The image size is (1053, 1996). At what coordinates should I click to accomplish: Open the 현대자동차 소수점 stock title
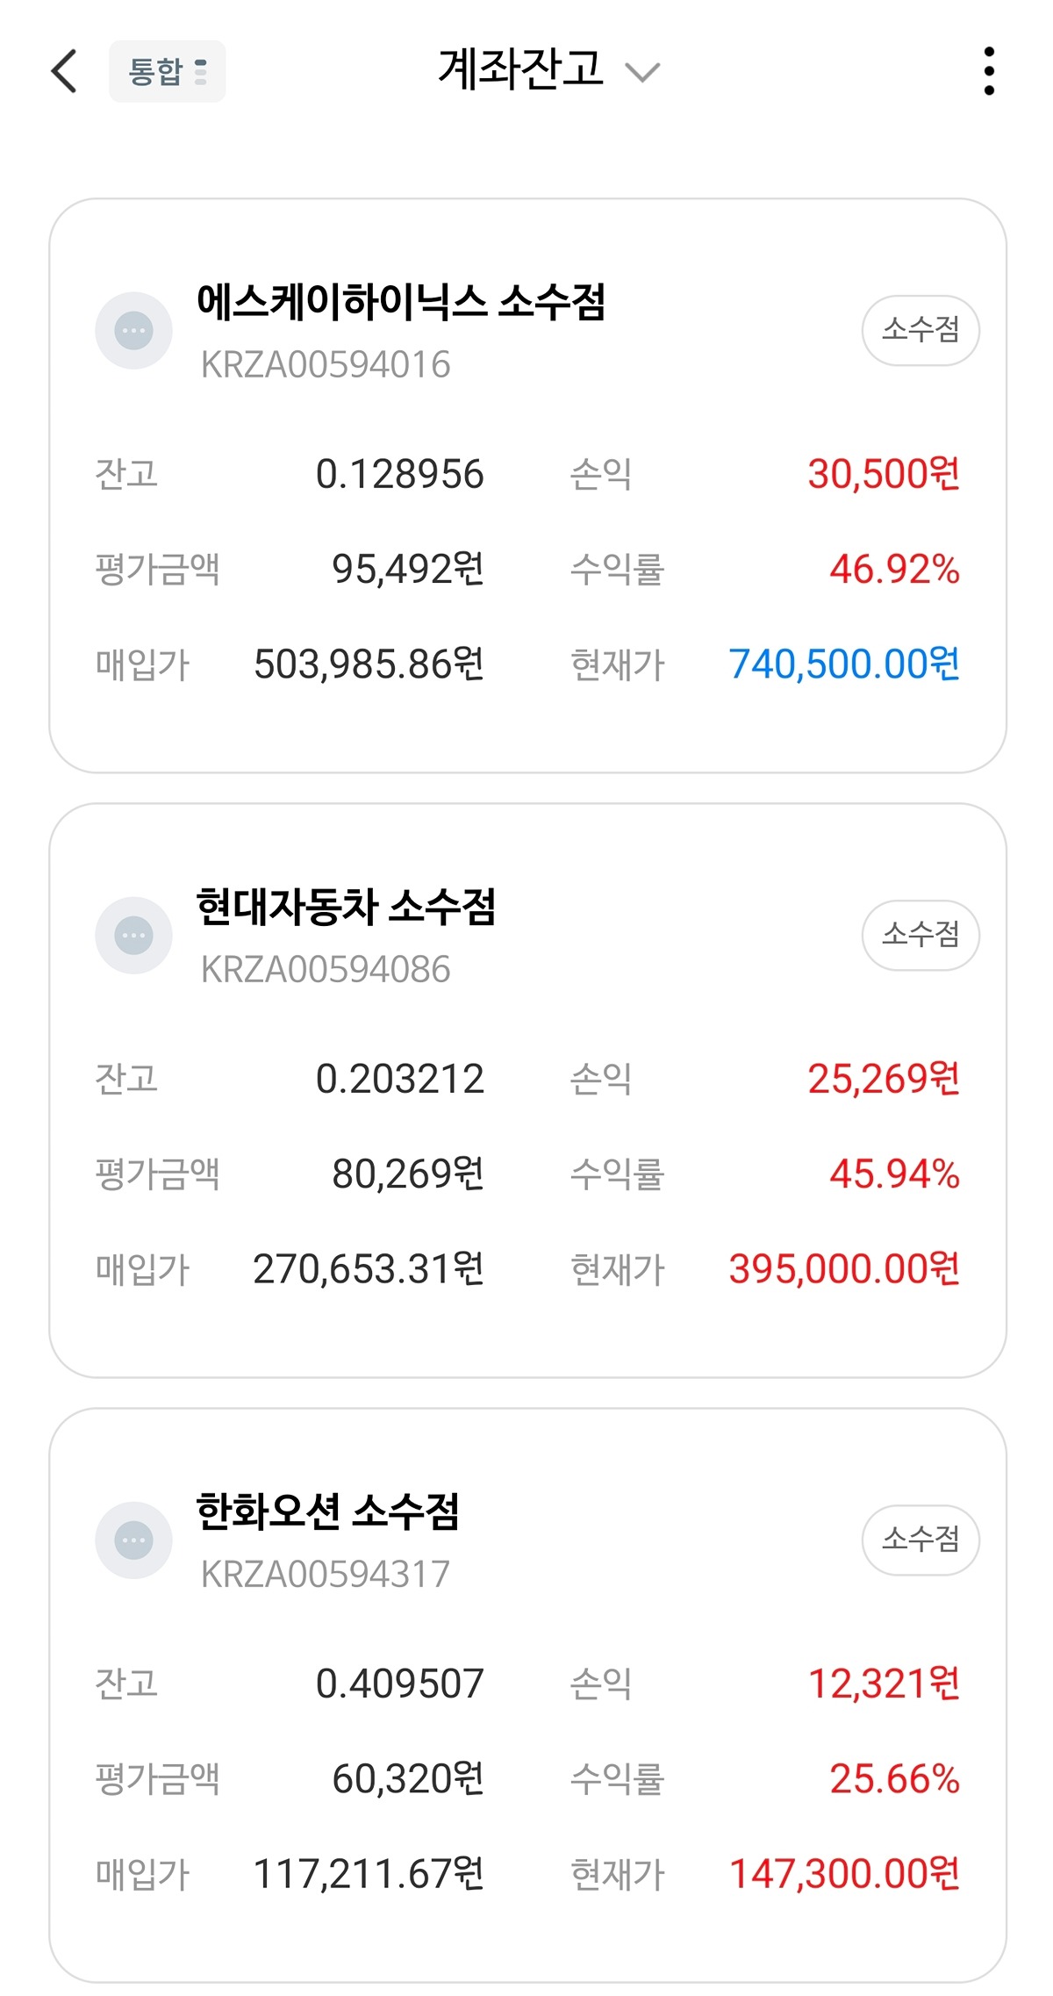346,907
